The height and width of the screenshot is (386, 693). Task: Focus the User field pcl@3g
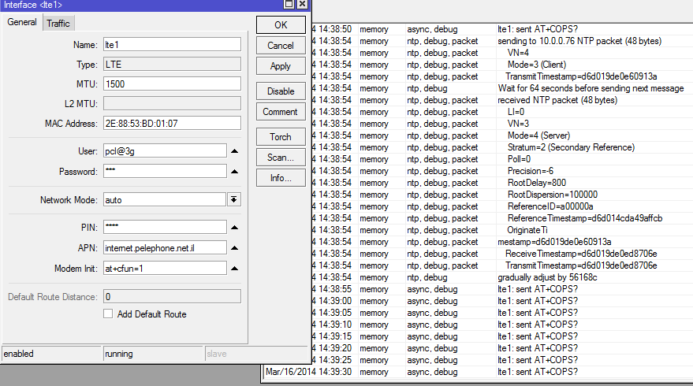tap(166, 151)
